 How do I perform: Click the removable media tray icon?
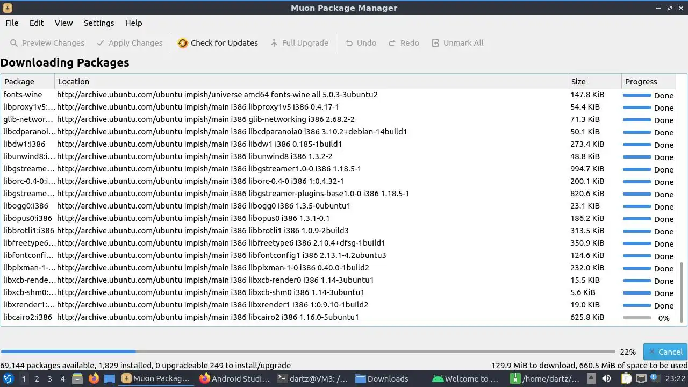pos(591,378)
